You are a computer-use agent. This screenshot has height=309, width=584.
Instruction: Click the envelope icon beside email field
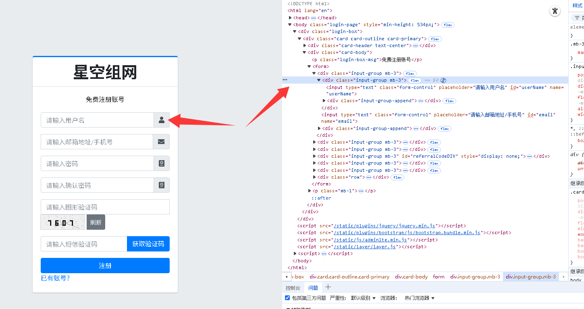(x=161, y=142)
